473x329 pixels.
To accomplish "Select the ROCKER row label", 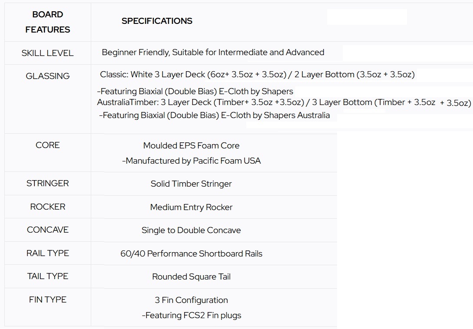I will click(x=47, y=207).
